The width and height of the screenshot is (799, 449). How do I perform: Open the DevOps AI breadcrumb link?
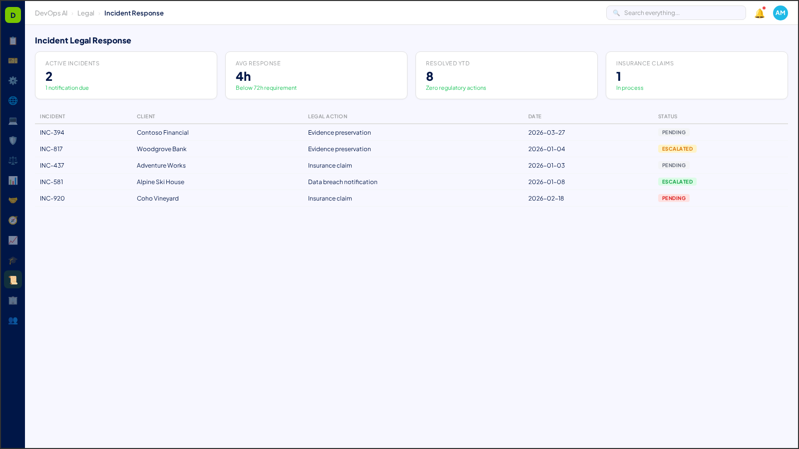(x=51, y=13)
